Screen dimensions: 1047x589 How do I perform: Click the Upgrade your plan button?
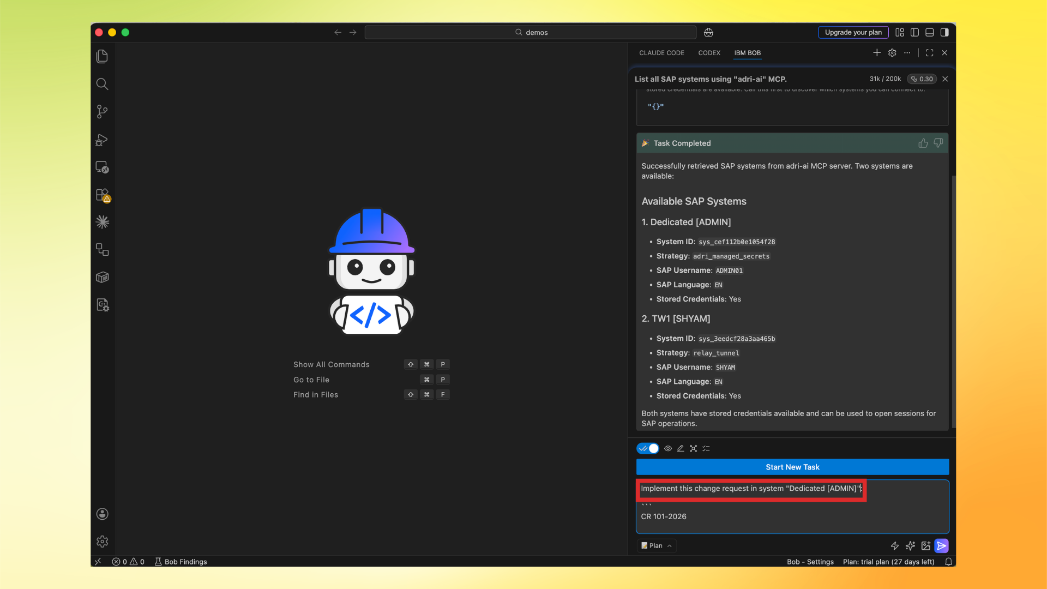click(853, 32)
